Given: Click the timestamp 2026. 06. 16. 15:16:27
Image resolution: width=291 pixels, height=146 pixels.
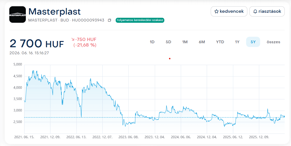Looking at the screenshot, I should (x=29, y=53).
